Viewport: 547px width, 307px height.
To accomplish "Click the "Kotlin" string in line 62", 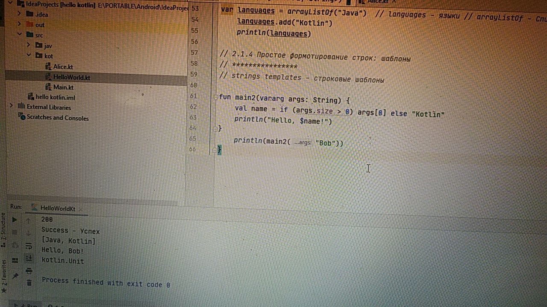I will pyautogui.click(x=428, y=114).
